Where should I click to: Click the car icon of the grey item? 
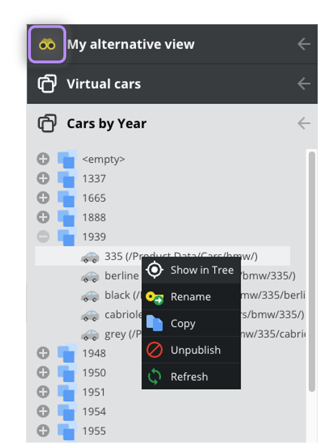coord(90,335)
